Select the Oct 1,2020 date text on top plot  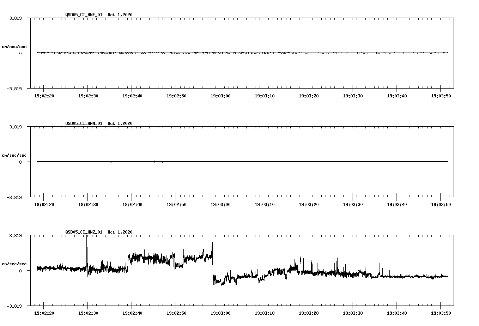119,15
